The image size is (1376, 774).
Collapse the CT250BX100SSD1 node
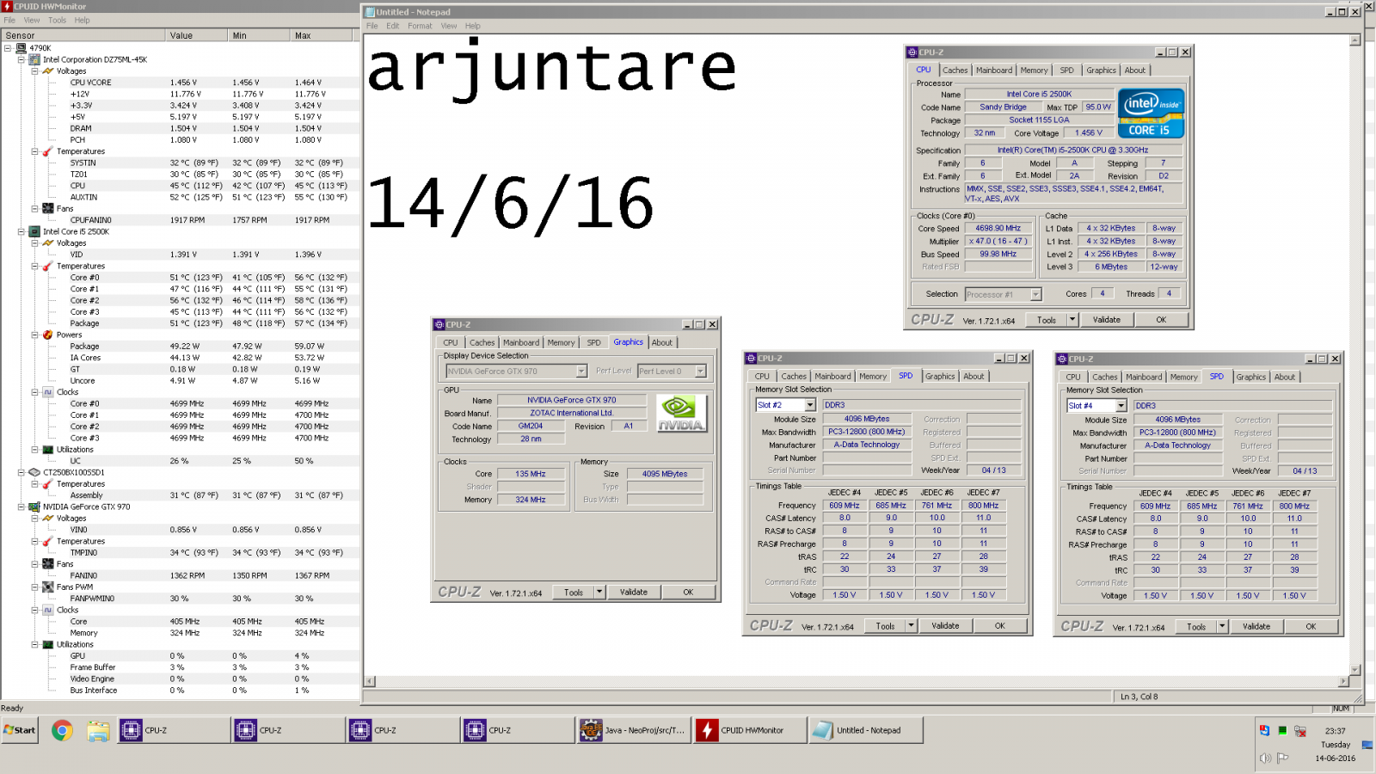pyautogui.click(x=21, y=472)
